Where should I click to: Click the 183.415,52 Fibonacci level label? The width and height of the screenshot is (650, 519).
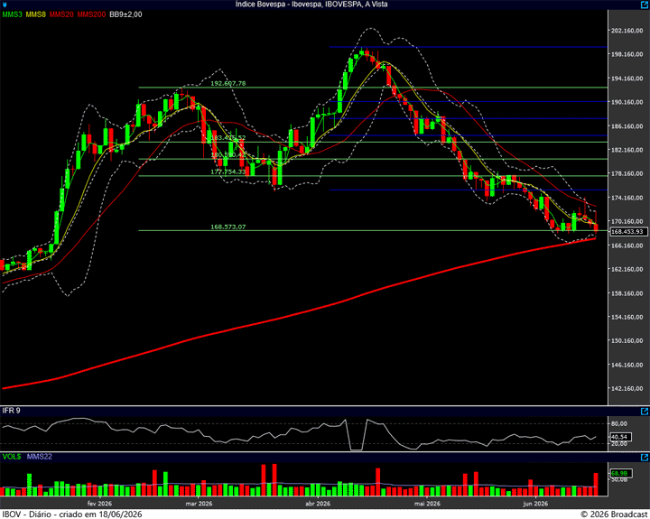(x=228, y=137)
